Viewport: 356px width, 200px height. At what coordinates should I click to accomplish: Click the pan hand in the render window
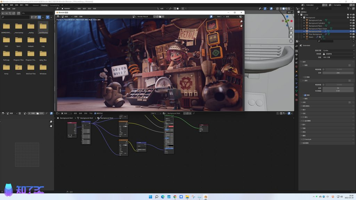pyautogui.click(x=241, y=26)
